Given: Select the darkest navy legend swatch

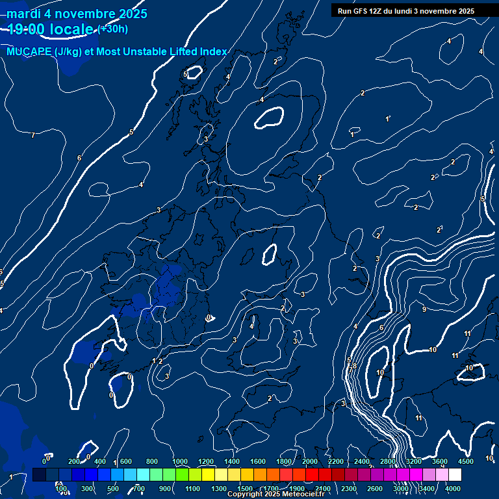Looking at the screenshot, I should 39,475.
